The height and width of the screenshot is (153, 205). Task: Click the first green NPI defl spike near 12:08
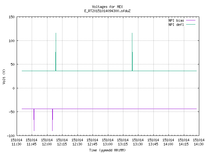pyautogui.click(x=56, y=52)
